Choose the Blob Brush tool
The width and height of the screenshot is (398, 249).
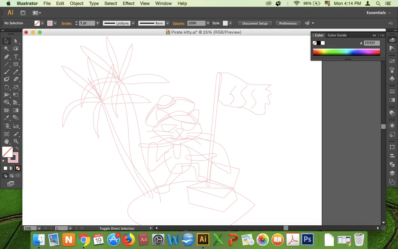point(7,79)
